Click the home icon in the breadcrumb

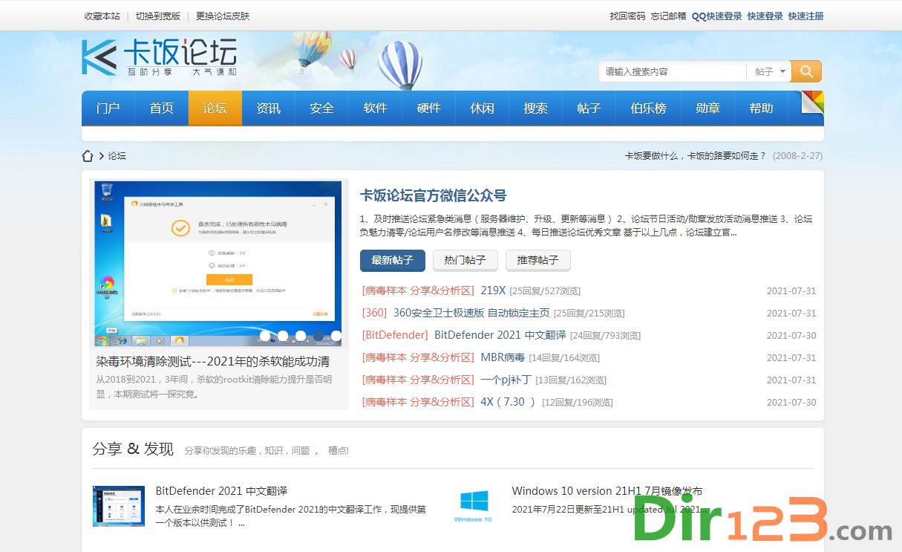(88, 156)
